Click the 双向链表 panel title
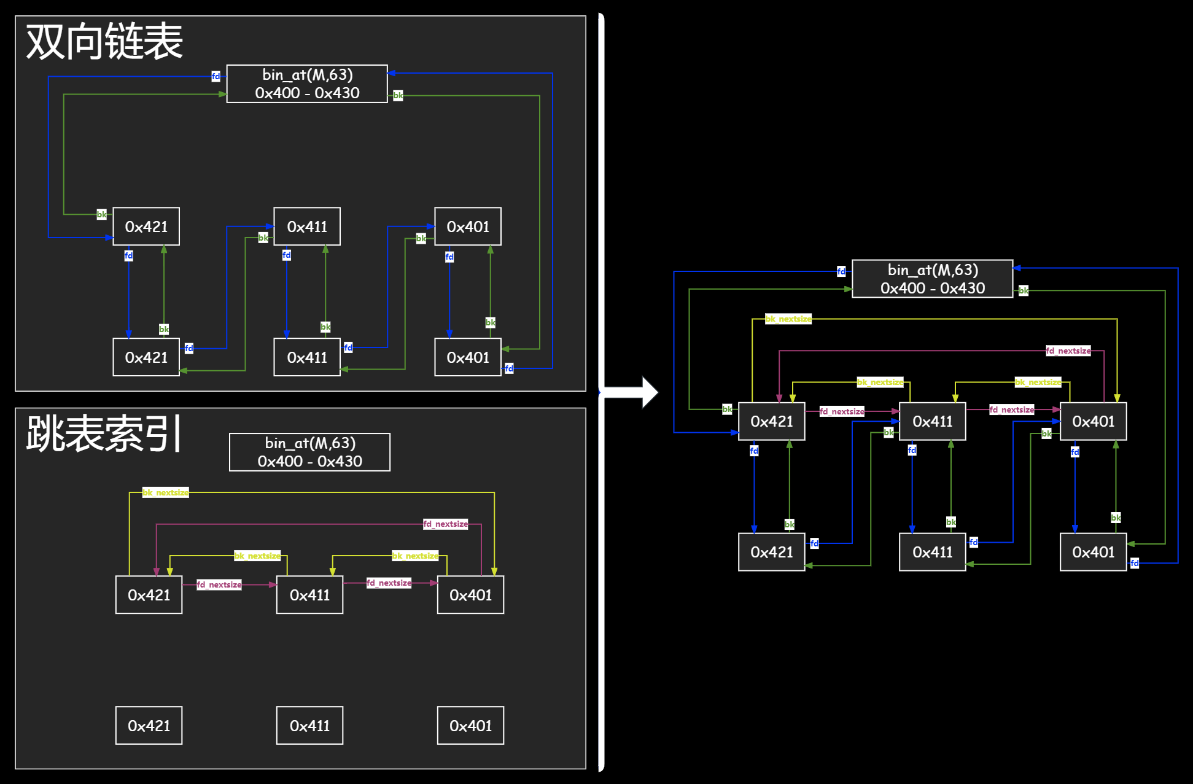The width and height of the screenshot is (1193, 784). [x=104, y=42]
